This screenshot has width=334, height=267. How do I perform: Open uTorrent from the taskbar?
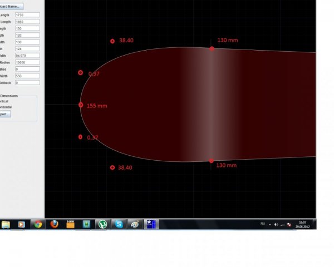[x=103, y=224]
